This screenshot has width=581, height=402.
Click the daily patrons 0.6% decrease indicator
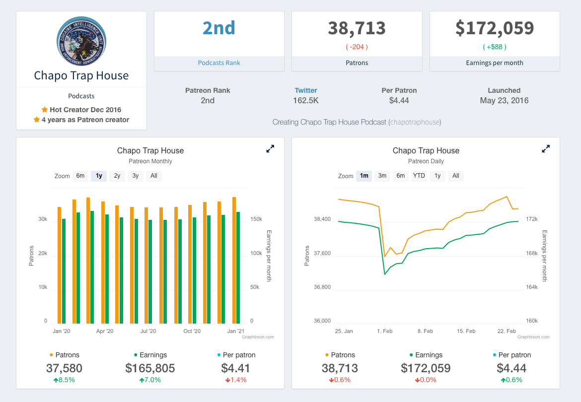[x=340, y=380]
